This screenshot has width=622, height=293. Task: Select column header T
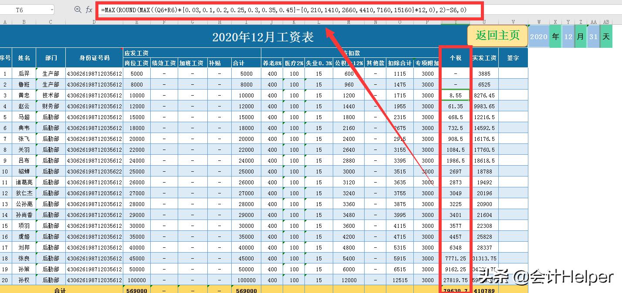click(456, 21)
